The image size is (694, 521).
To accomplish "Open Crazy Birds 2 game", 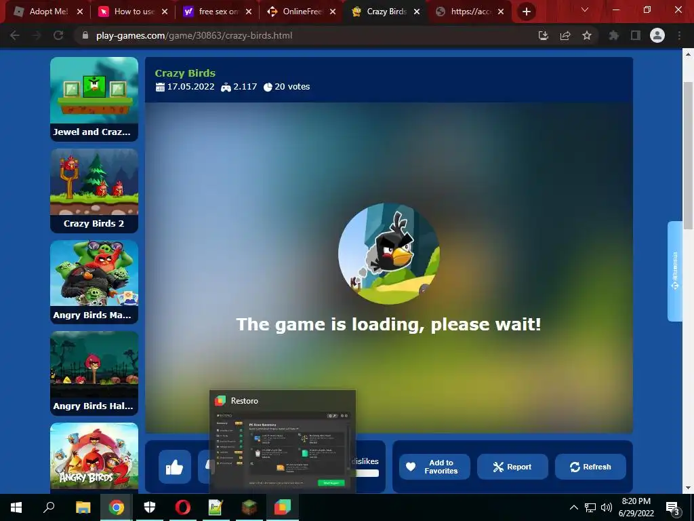I will coord(94,191).
